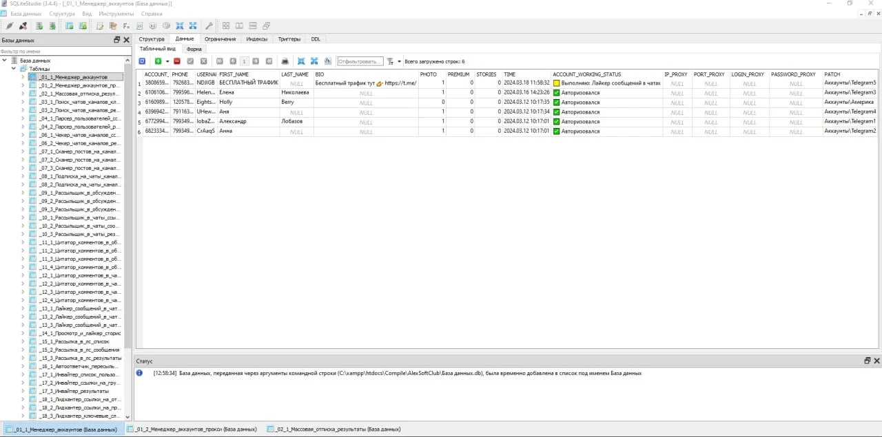Collapse the База данных tree node

click(x=5, y=60)
